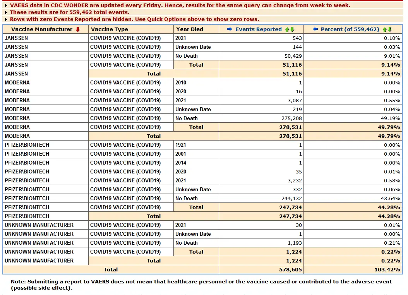The image size is (408, 295).
Task: Click the Year Died column header
Action: [189, 29]
